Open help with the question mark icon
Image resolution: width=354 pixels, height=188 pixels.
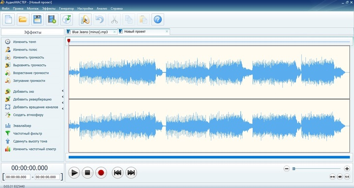[x=158, y=19]
